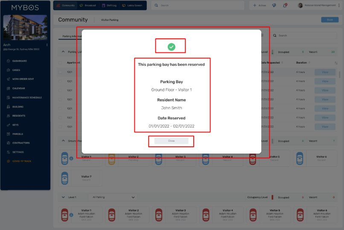Check the second apartment 1001 row checkbox
This screenshot has width=344, height=230.
click(x=61, y=81)
